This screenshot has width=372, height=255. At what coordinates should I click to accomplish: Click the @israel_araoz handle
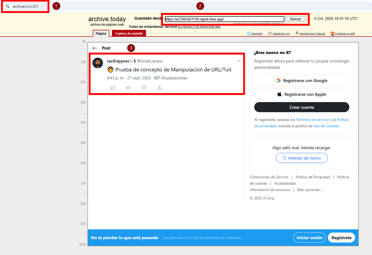(x=150, y=61)
